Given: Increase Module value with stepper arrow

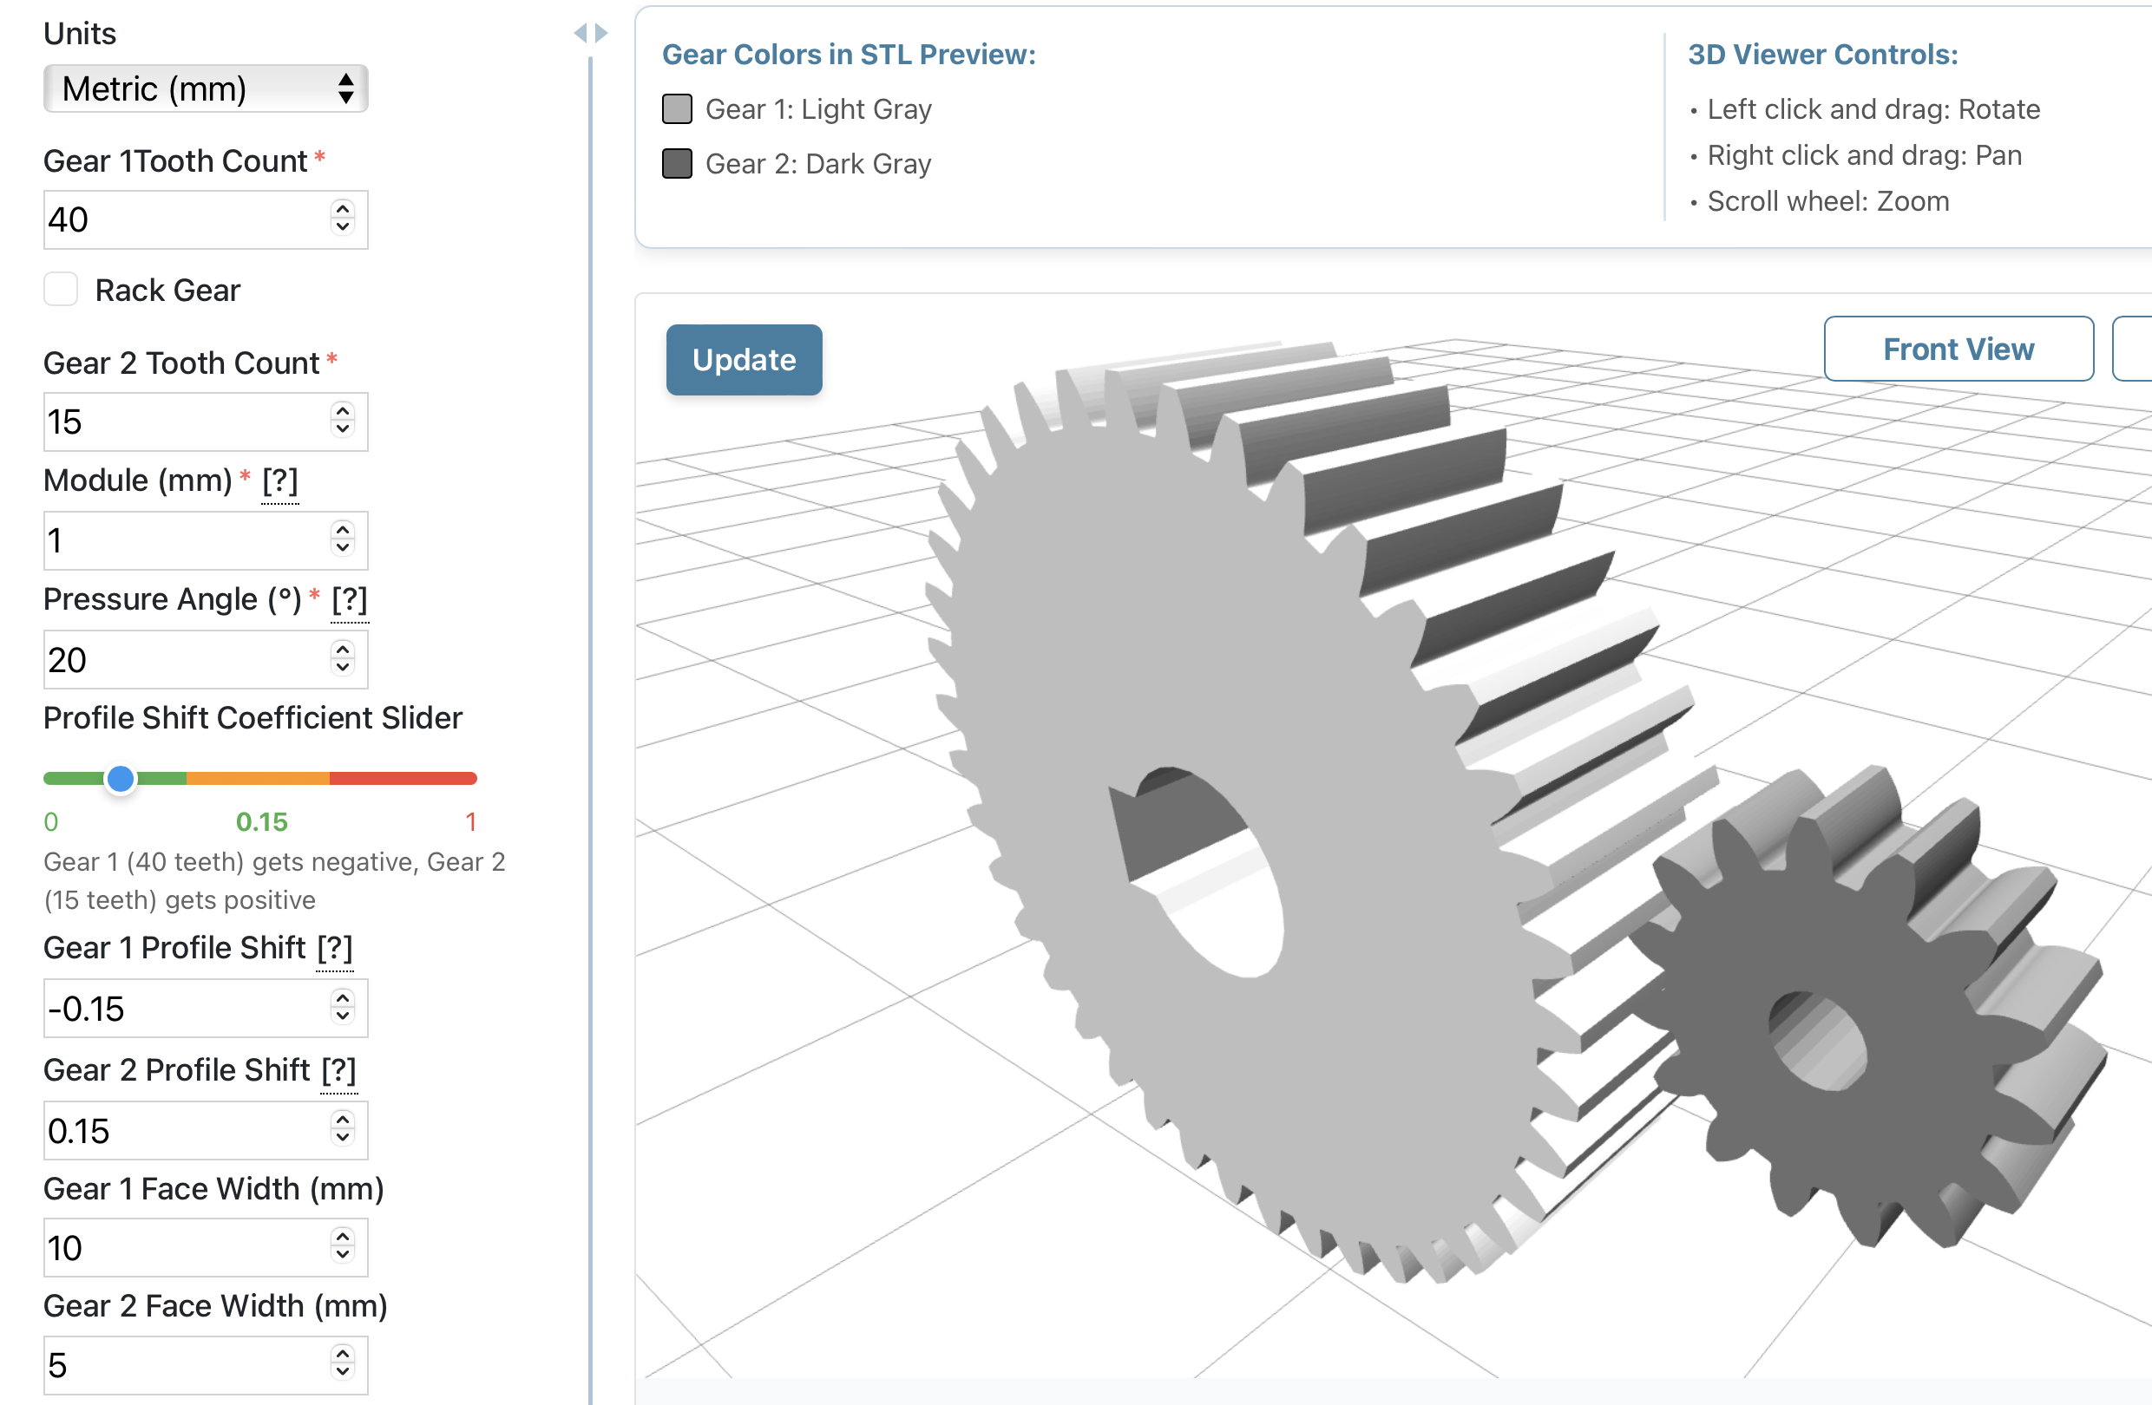Looking at the screenshot, I should [342, 532].
